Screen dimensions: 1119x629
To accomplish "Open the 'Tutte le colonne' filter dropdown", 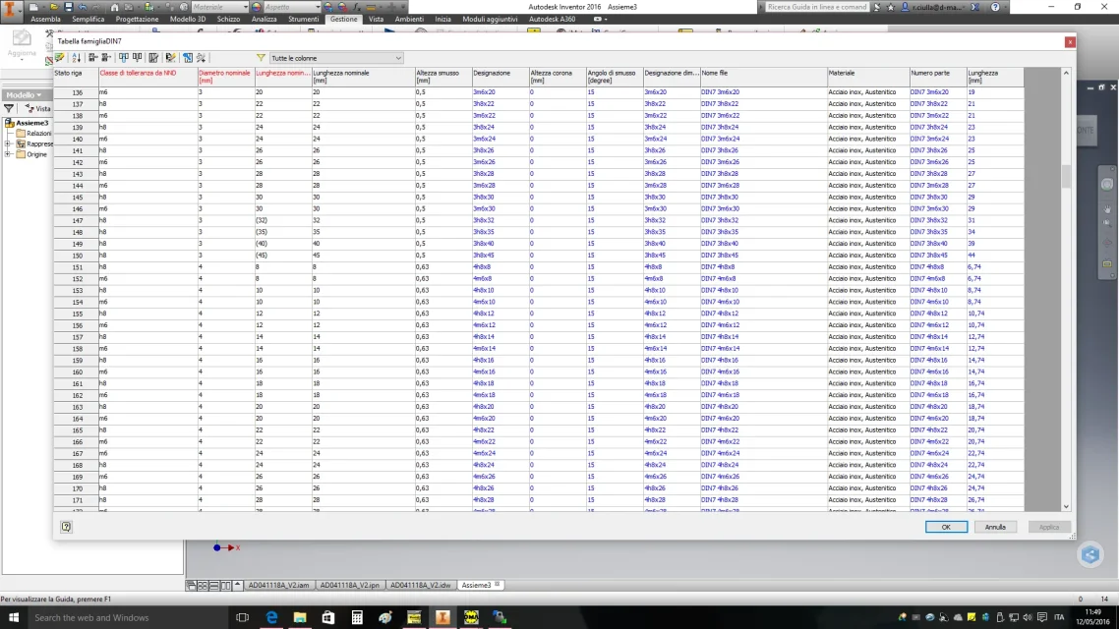I will tap(336, 59).
